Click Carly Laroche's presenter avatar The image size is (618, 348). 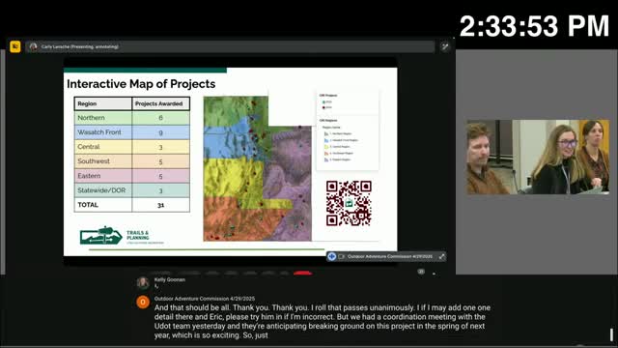[x=34, y=46]
